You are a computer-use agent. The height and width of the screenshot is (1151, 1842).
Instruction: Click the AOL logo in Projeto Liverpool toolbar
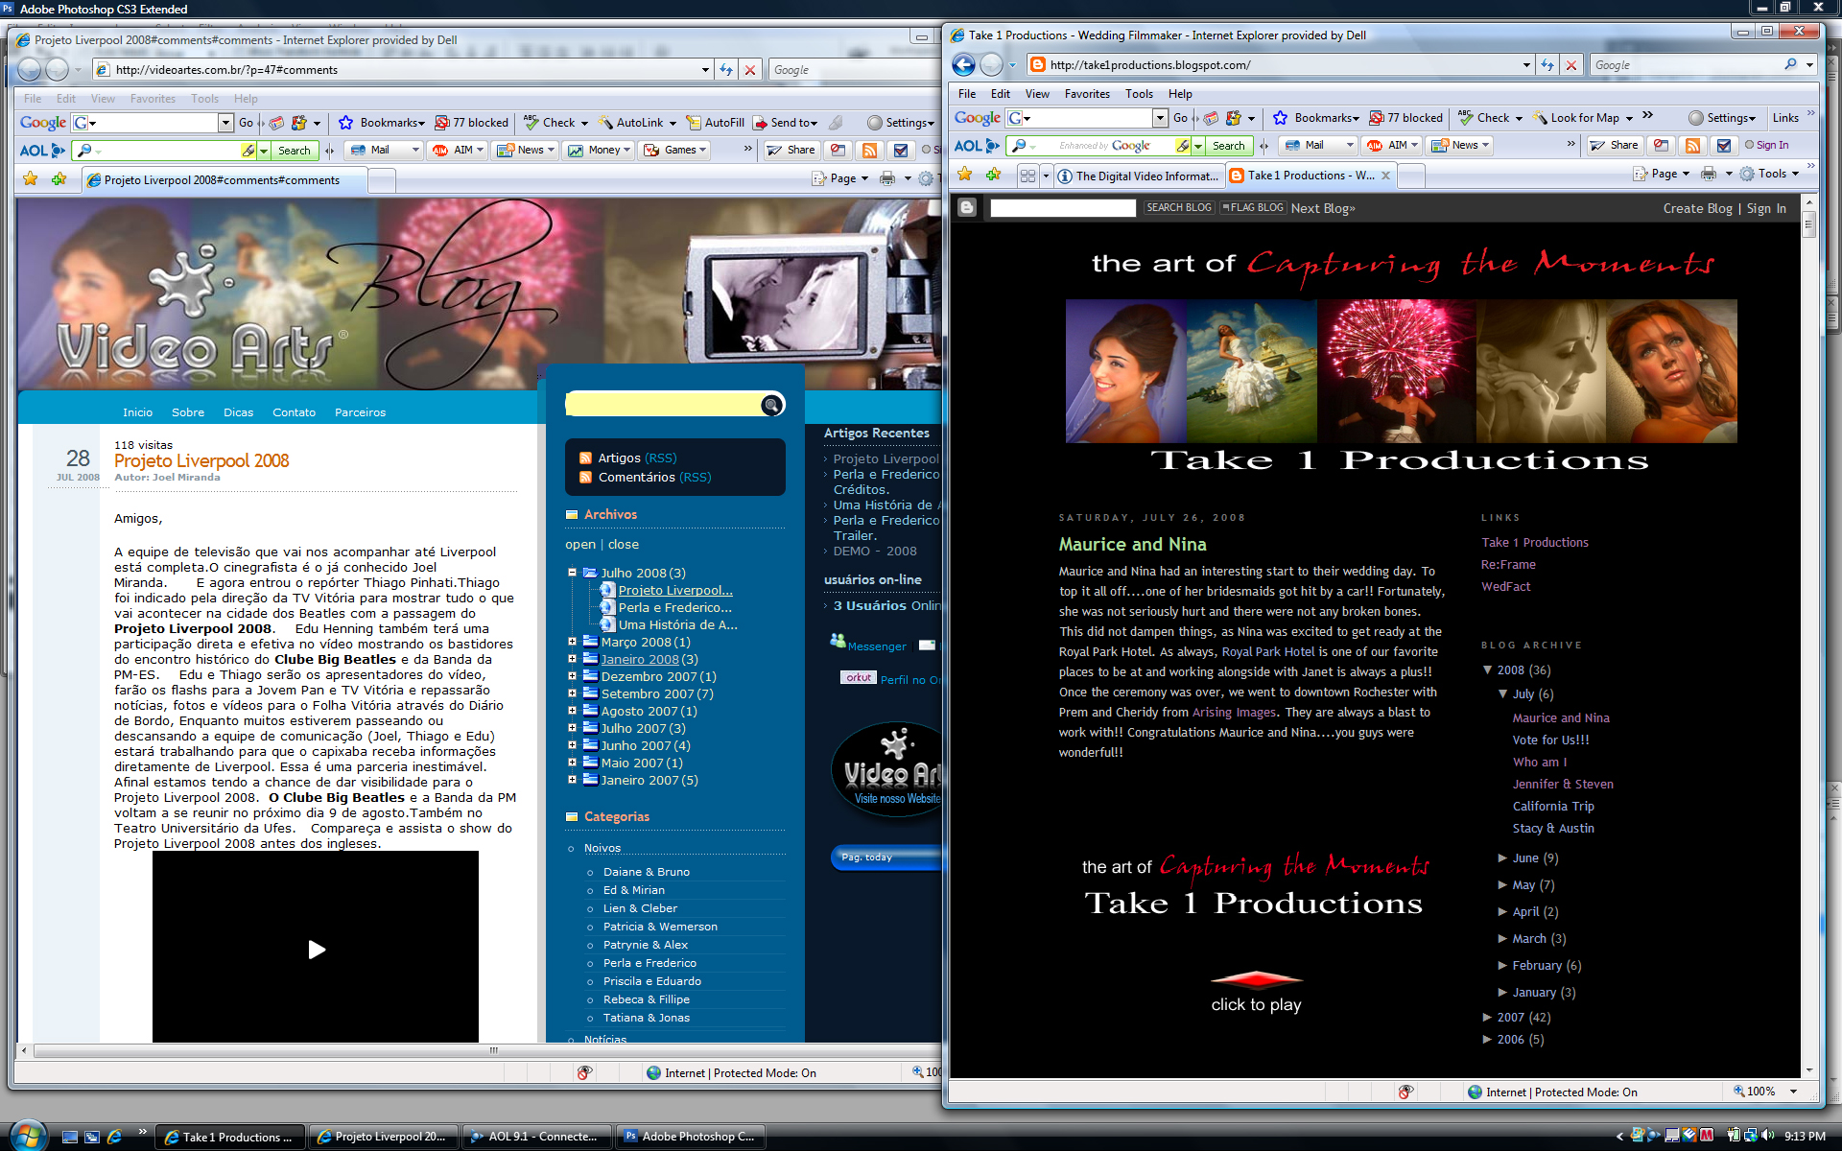coord(41,151)
